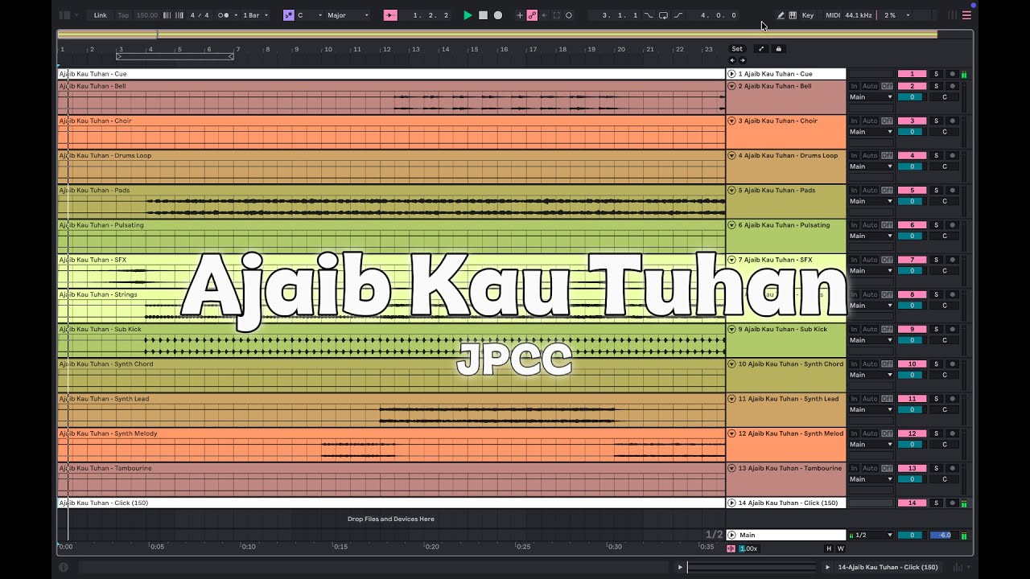1030x579 pixels.
Task: Toggle the Loop switch icon
Action: (663, 15)
